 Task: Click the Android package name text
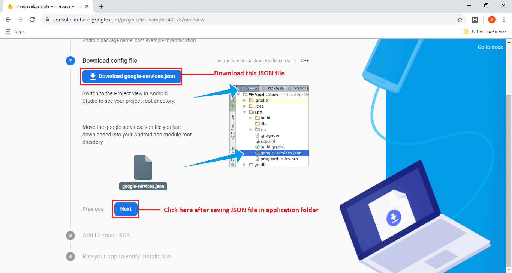tap(139, 40)
